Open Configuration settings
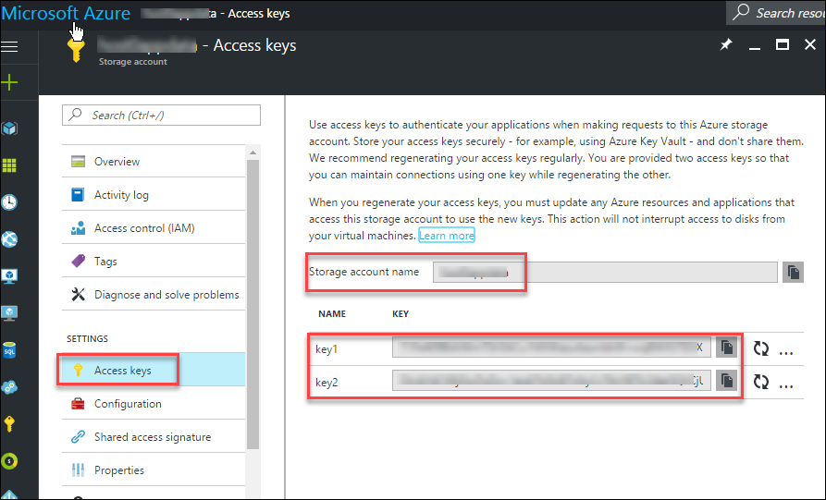The height and width of the screenshot is (500, 826). click(x=154, y=404)
